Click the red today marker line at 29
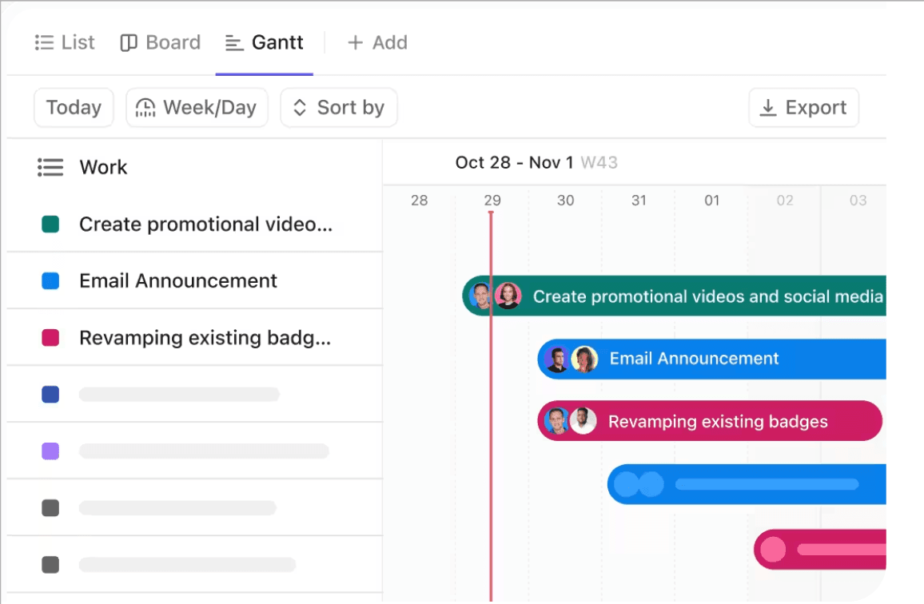This screenshot has width=924, height=604. [491, 407]
